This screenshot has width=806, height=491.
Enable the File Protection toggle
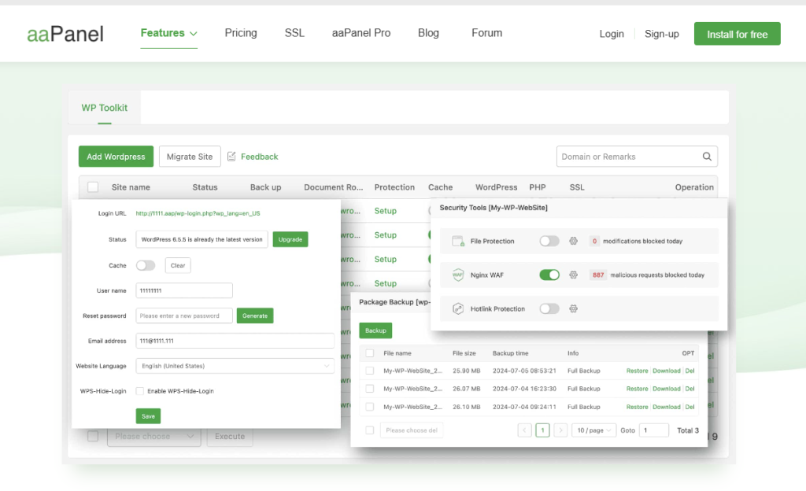point(549,241)
